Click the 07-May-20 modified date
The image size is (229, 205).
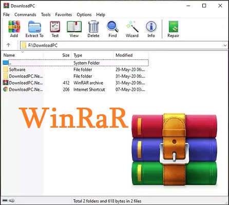pyautogui.click(x=130, y=90)
